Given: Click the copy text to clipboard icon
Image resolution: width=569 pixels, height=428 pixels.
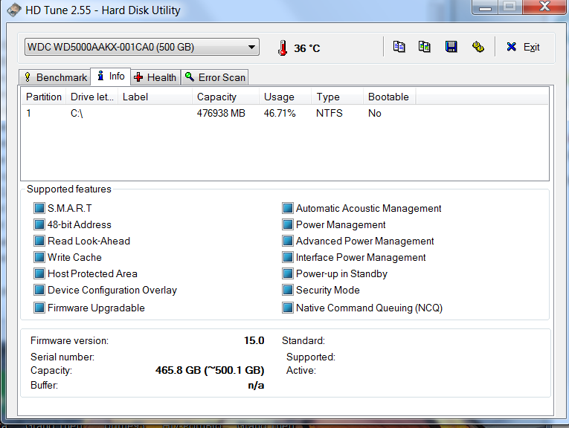Looking at the screenshot, I should [x=399, y=47].
